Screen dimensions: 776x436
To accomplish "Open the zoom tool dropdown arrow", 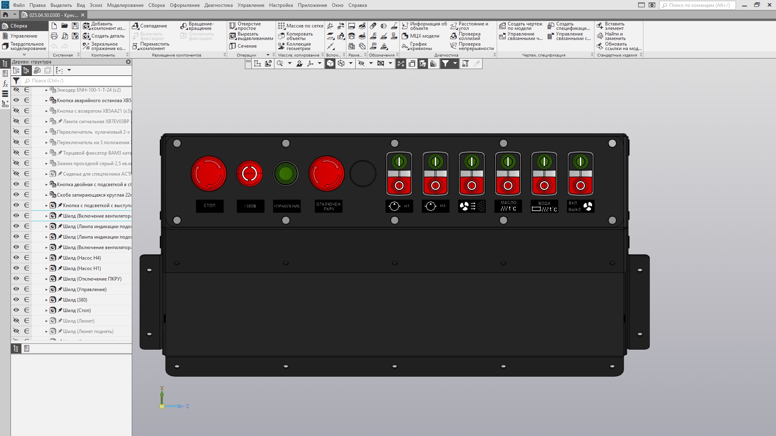I will tap(289, 63).
